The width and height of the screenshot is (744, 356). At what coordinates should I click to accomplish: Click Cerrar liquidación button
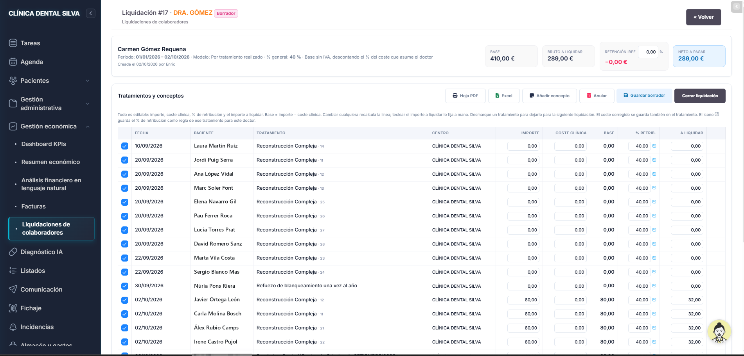700,96
